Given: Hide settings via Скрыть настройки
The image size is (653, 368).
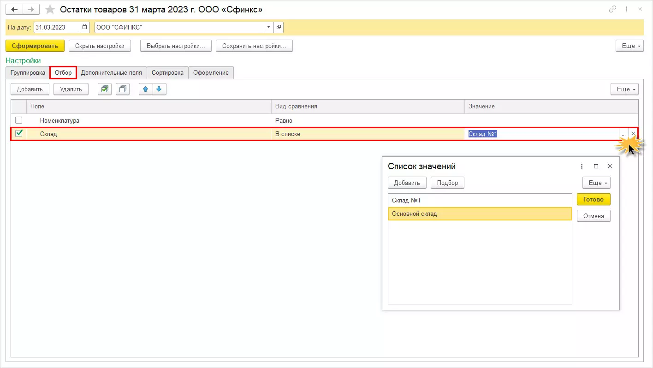Looking at the screenshot, I should [100, 46].
